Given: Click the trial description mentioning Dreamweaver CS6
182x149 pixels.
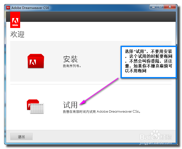Looking at the screenshot, I should 102,112.
